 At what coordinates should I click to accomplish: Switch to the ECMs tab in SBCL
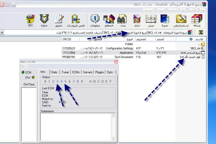click(x=76, y=72)
